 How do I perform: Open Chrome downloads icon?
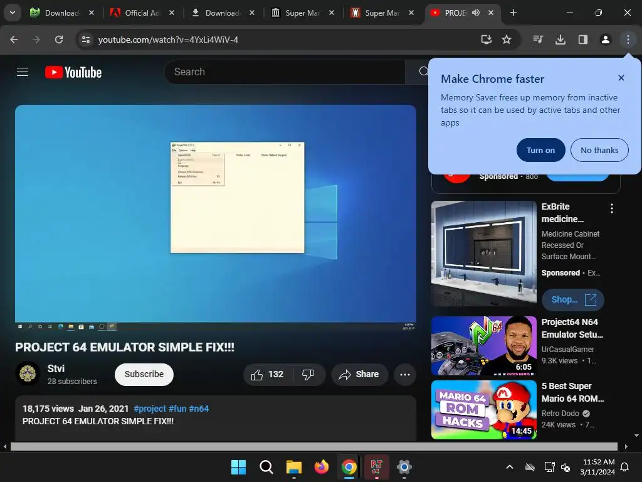pos(560,40)
